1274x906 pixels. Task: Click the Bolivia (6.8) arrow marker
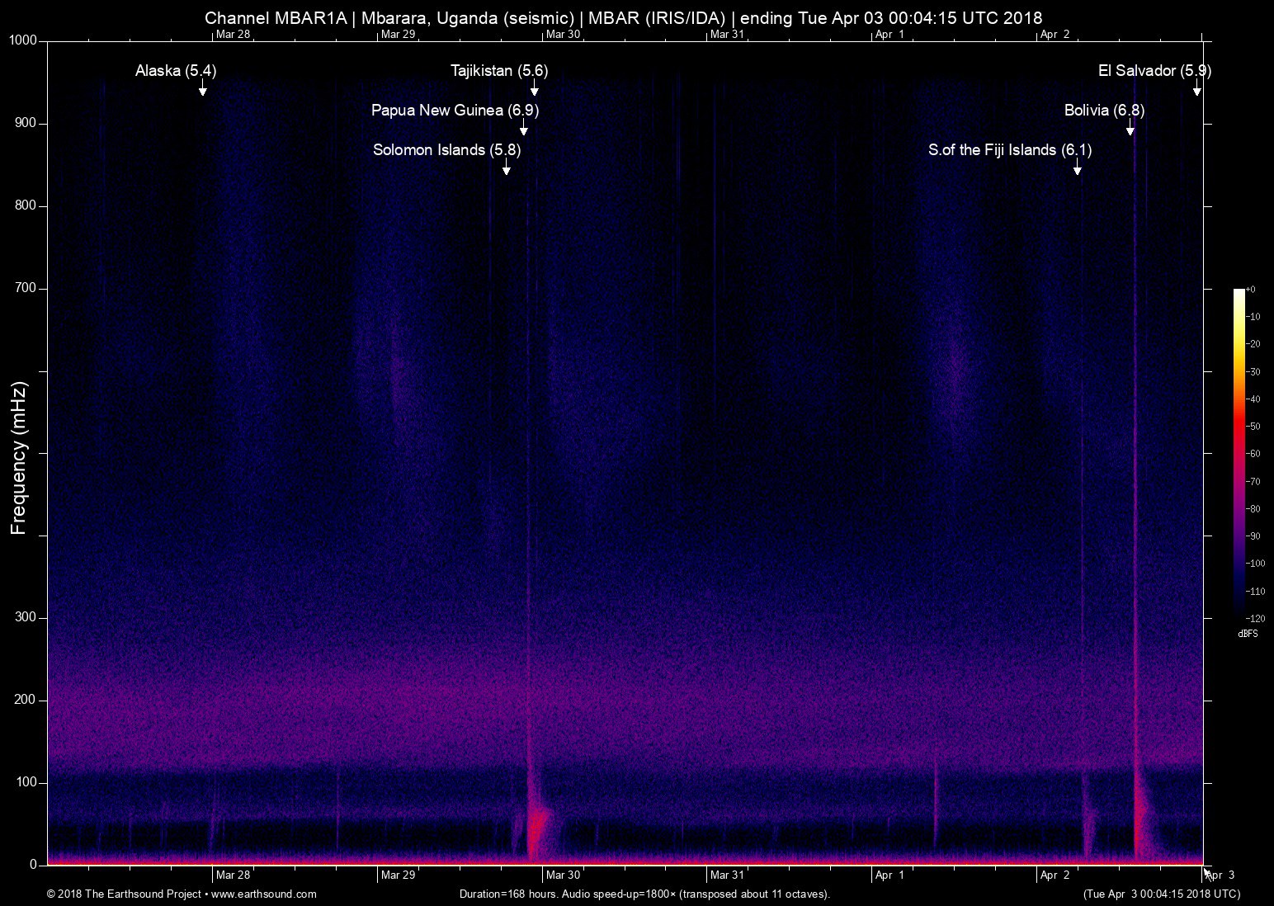(1130, 128)
